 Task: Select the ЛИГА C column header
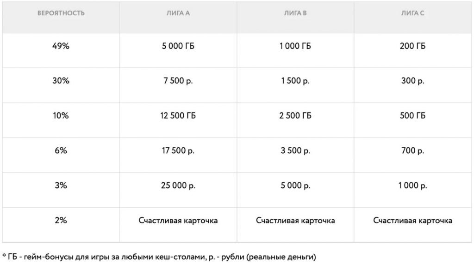click(412, 13)
